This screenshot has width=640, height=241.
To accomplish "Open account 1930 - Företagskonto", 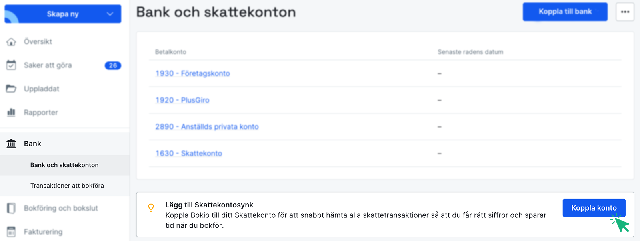I will [x=192, y=73].
